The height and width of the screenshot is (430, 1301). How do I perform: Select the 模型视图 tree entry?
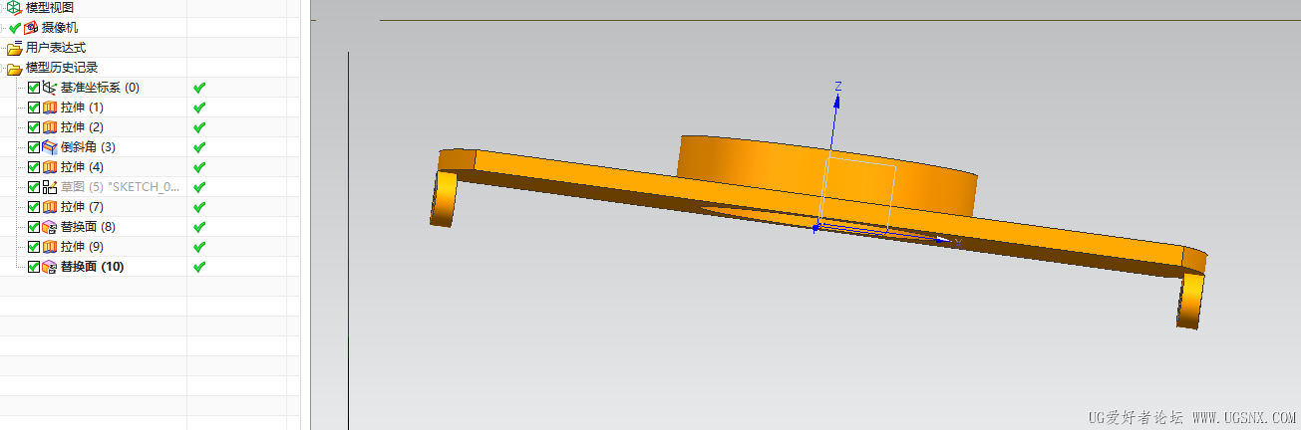point(50,8)
